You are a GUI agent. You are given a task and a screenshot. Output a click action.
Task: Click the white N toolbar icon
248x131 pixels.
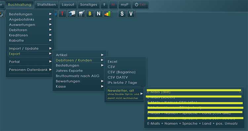99,14
